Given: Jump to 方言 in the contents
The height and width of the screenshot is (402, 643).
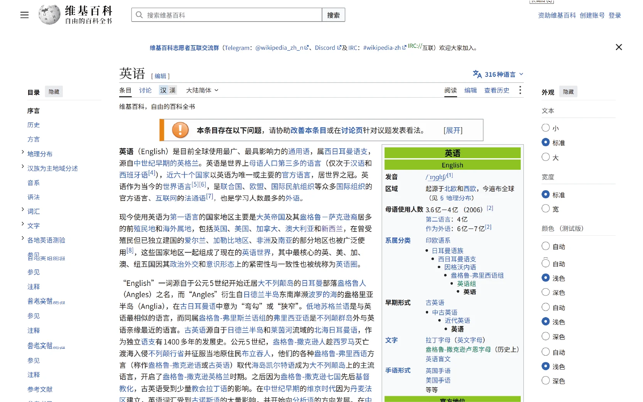Looking at the screenshot, I should click(x=34, y=139).
